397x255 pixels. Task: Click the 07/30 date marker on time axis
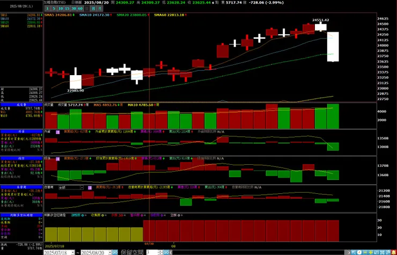point(149,244)
